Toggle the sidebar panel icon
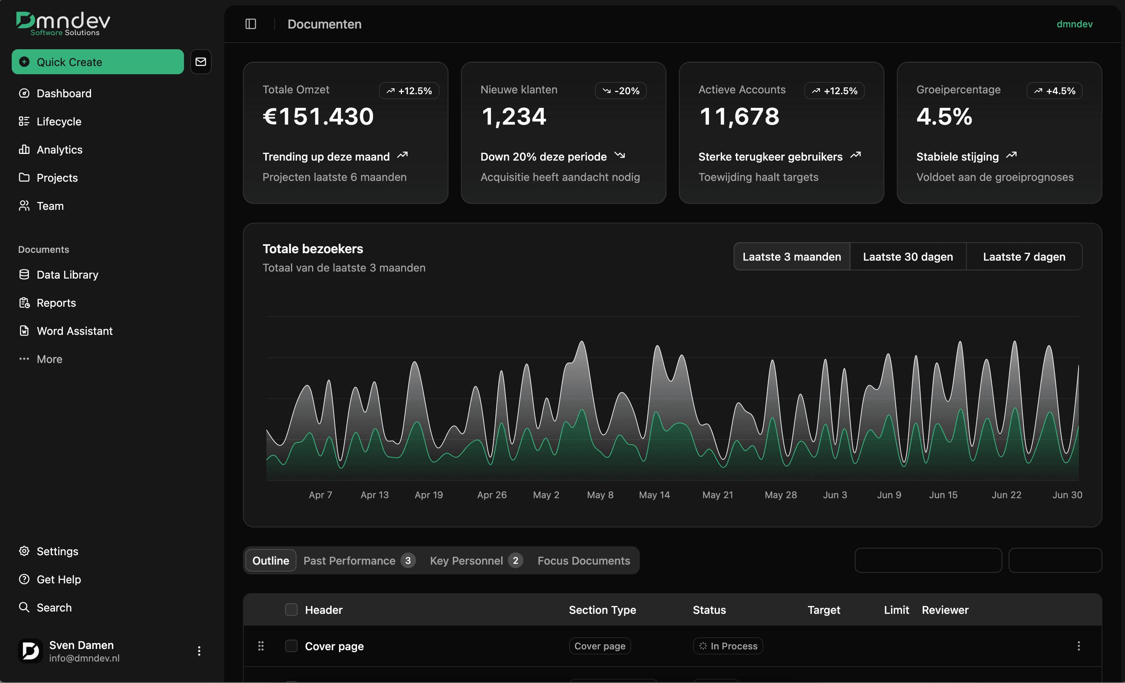The height and width of the screenshot is (683, 1125). point(251,24)
